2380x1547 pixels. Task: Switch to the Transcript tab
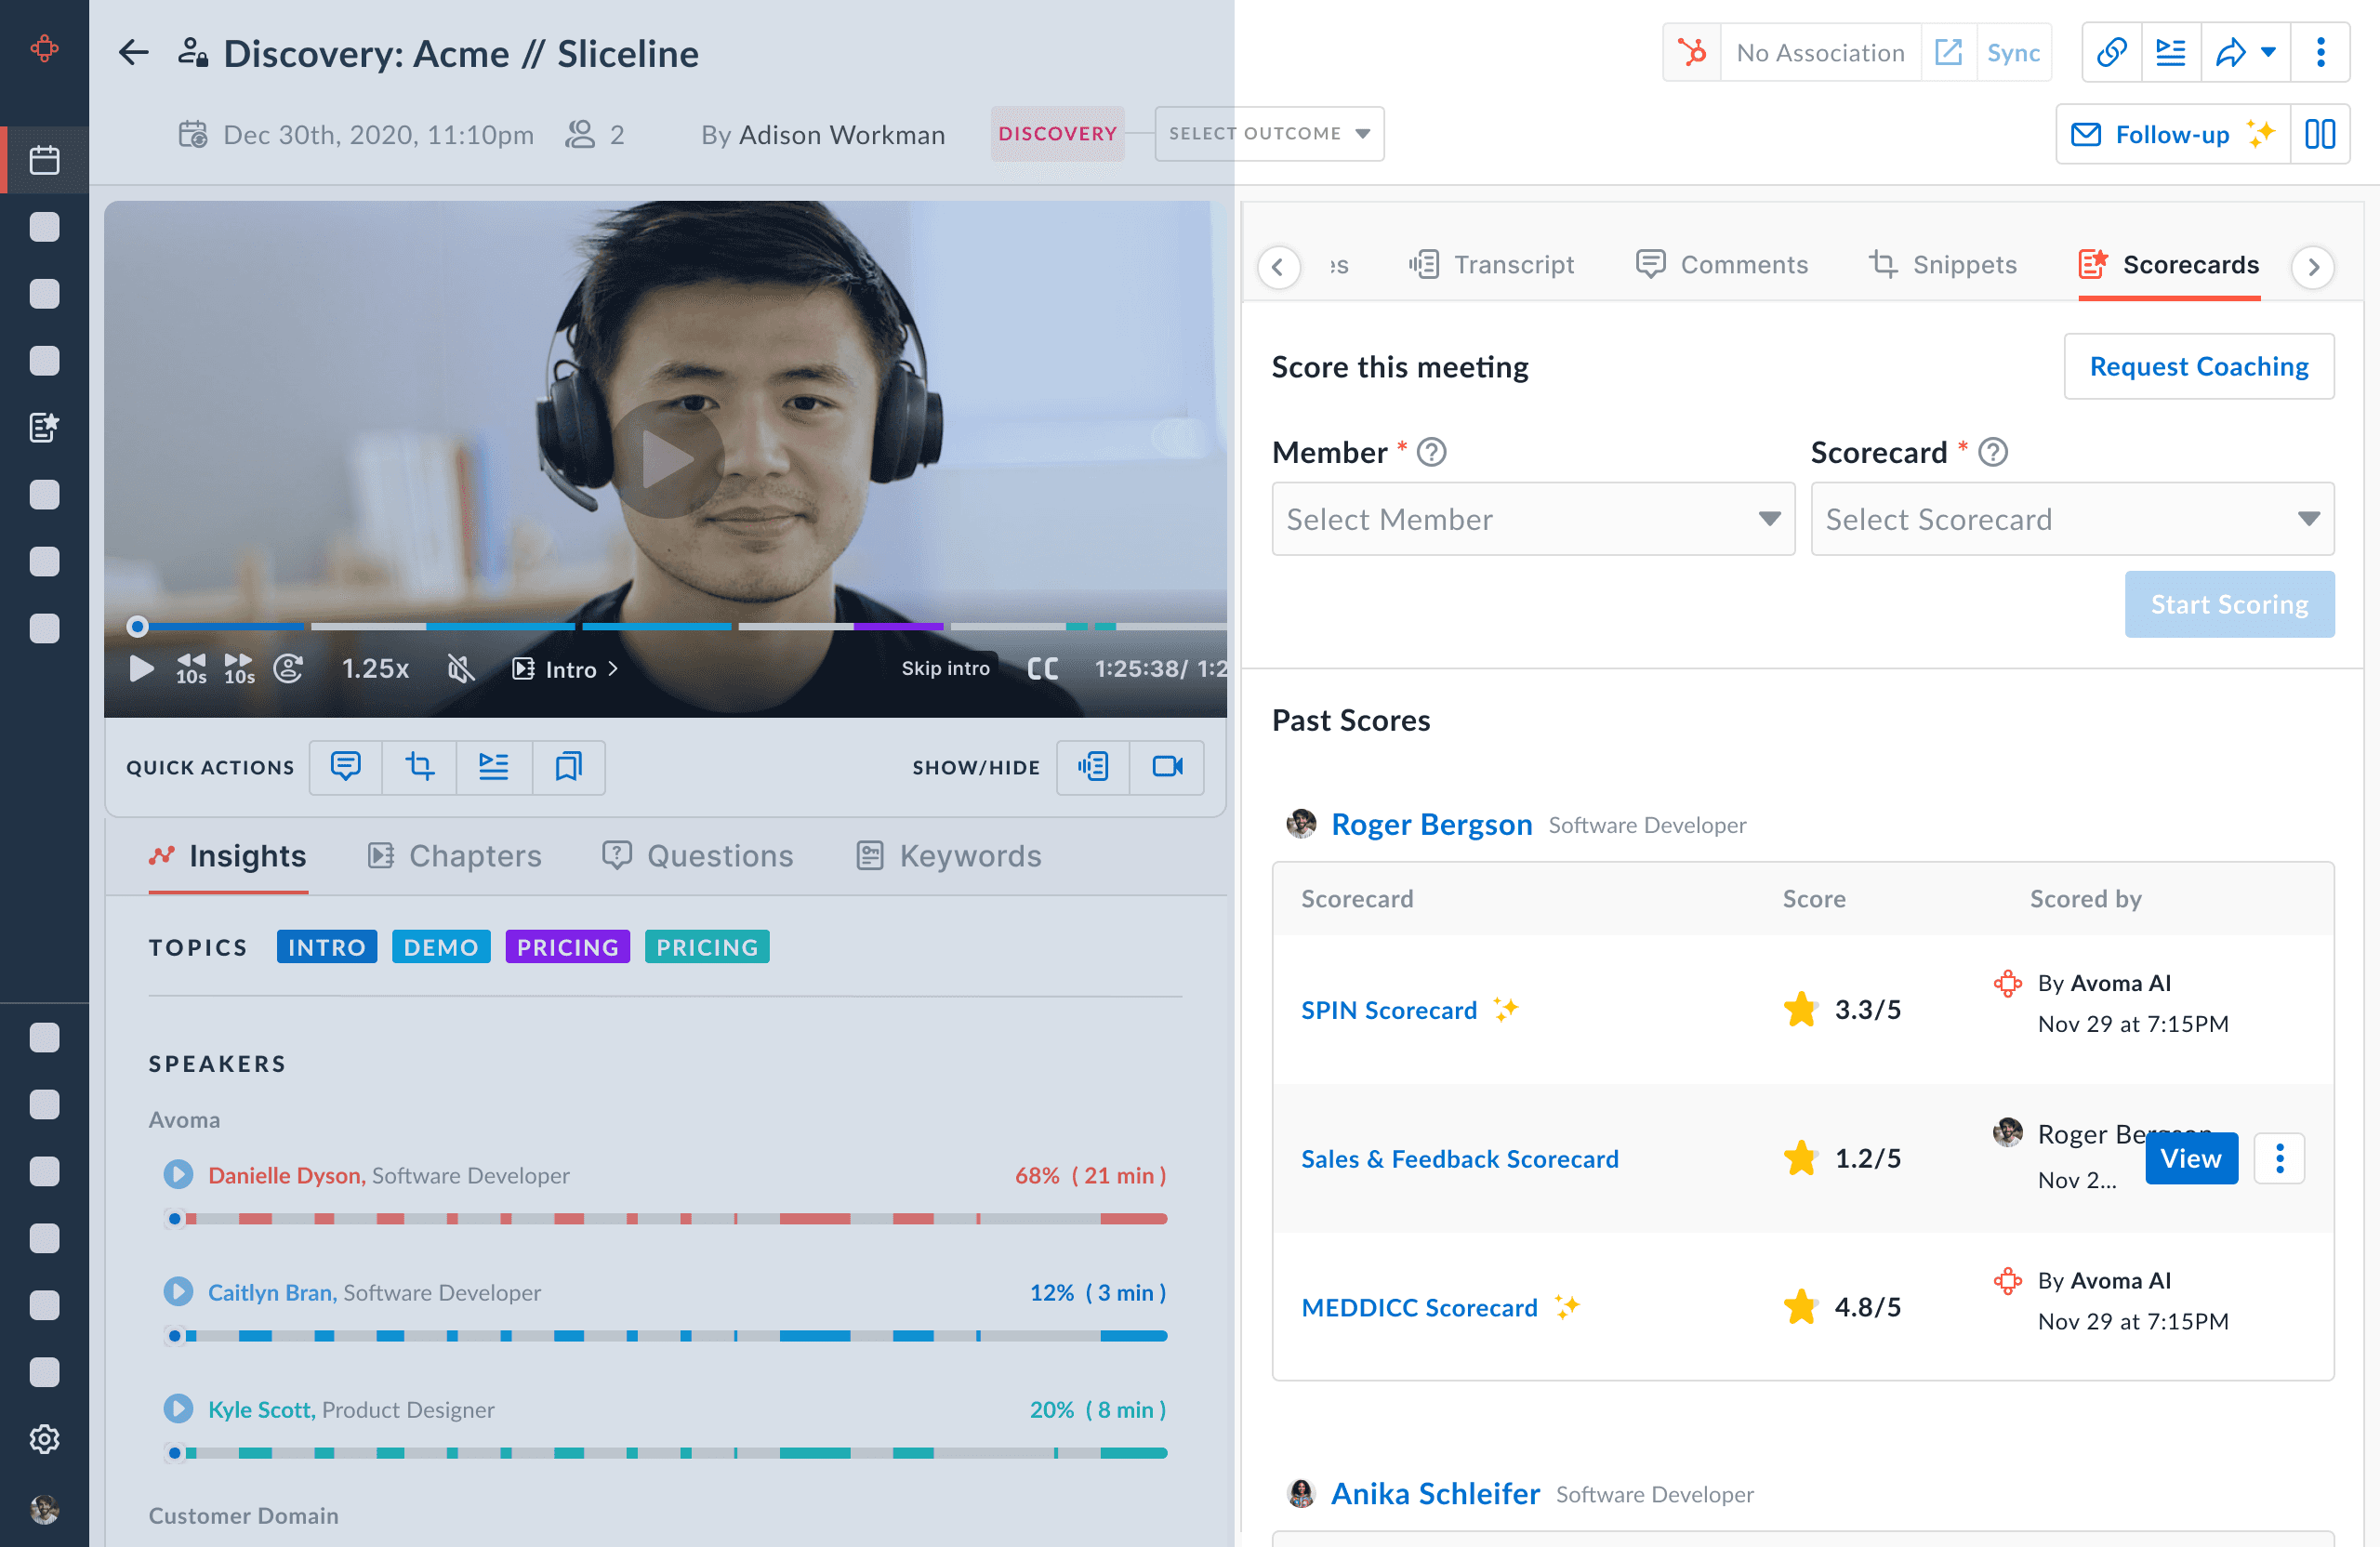pyautogui.click(x=1492, y=265)
